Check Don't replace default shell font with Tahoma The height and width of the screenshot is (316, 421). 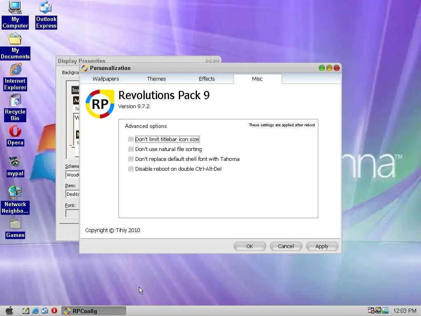pyautogui.click(x=131, y=159)
